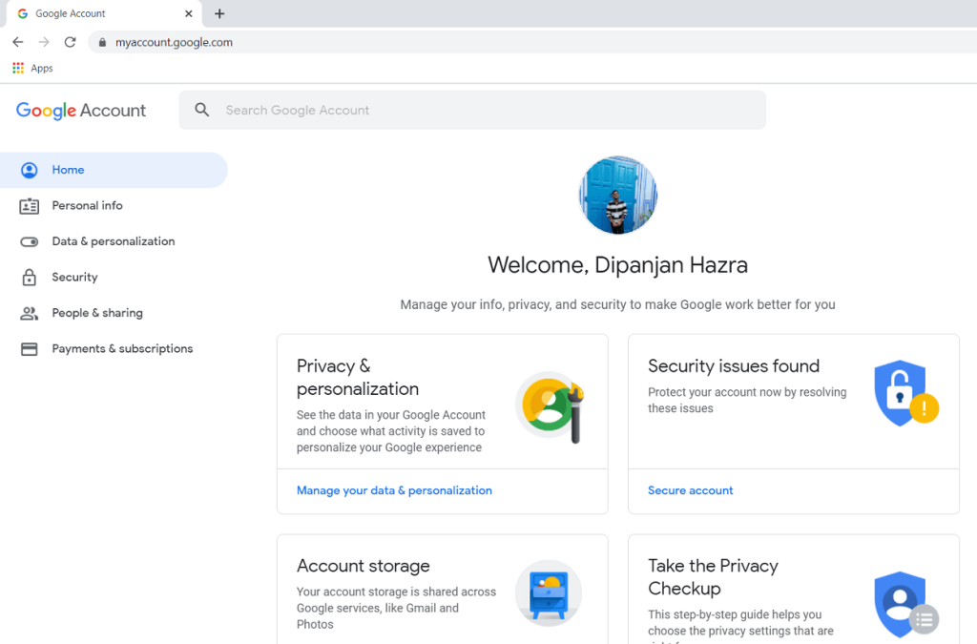Click the Account storage safe illustration

(549, 592)
